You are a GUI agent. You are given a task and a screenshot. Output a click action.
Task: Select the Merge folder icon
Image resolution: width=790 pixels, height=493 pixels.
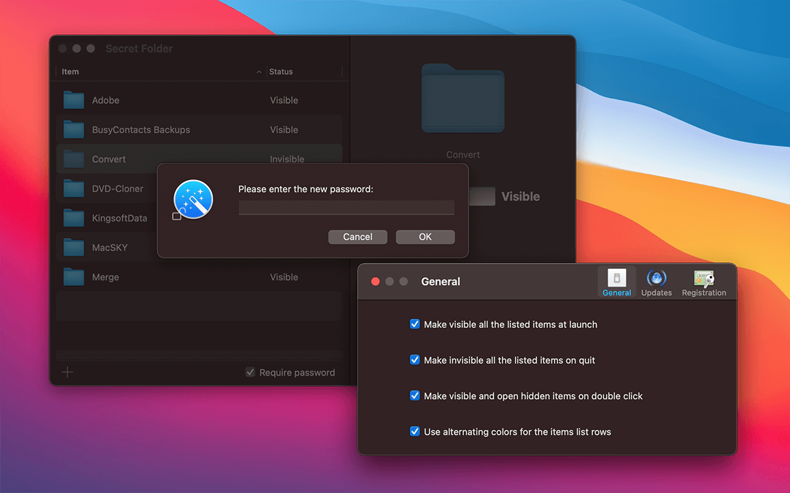[x=74, y=277]
